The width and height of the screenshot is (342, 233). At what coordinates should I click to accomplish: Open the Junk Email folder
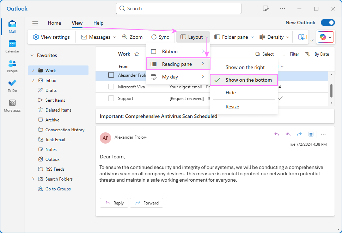tap(55, 140)
